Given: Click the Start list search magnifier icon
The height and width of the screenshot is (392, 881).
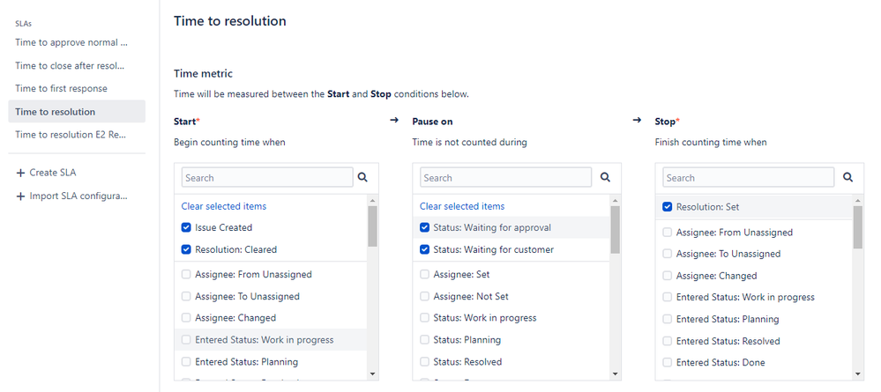Looking at the screenshot, I should (x=362, y=177).
